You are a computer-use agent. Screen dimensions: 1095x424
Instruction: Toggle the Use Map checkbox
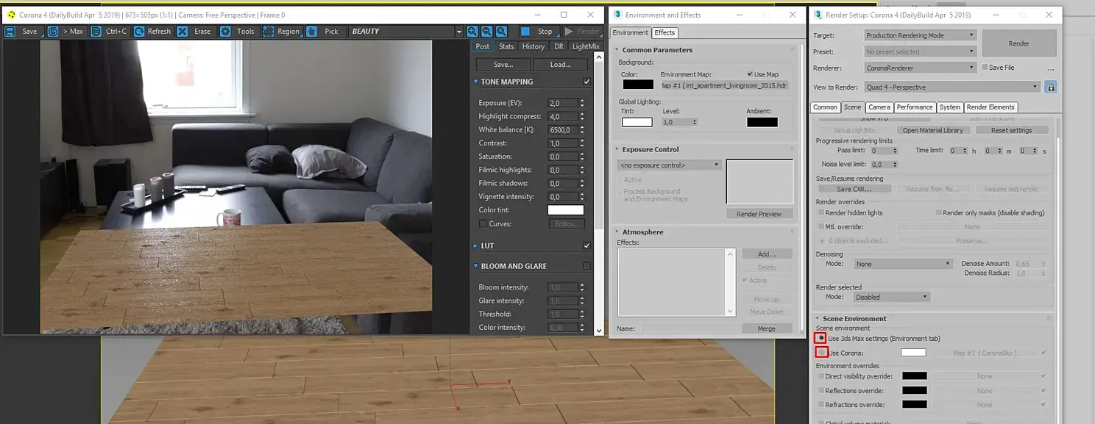pyautogui.click(x=751, y=74)
